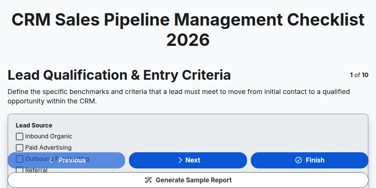Select the "Inbound Organic" label text

click(49, 136)
